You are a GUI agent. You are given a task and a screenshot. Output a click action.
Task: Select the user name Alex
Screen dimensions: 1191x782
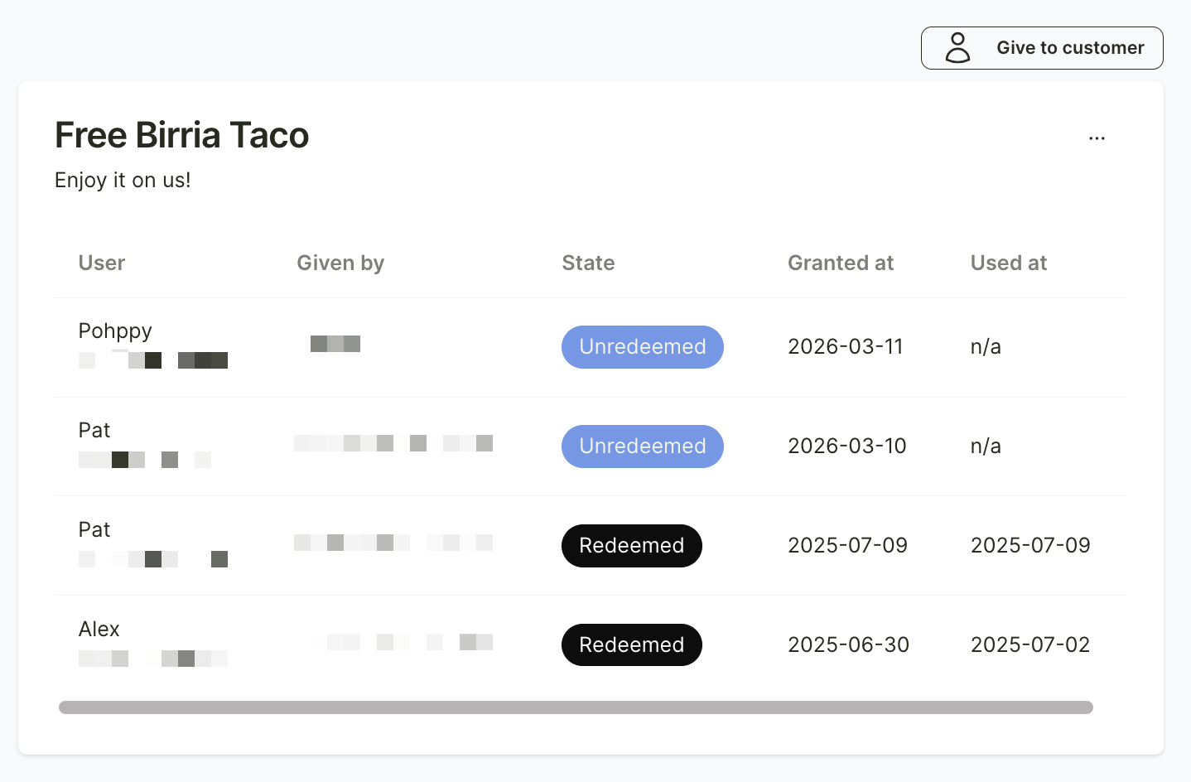coord(99,629)
